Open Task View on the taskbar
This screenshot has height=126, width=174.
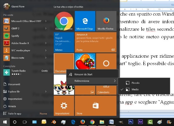click(24, 122)
